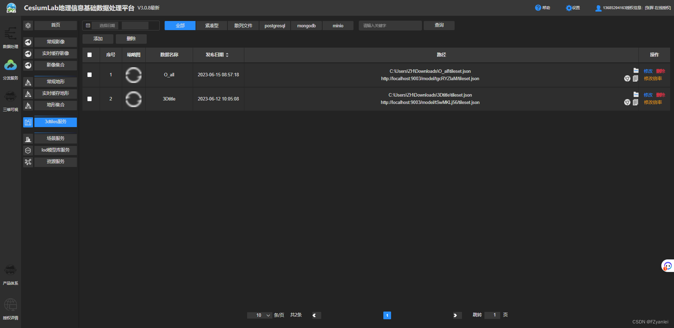Select the postgresql filter tab
The image size is (674, 328).
275,26
